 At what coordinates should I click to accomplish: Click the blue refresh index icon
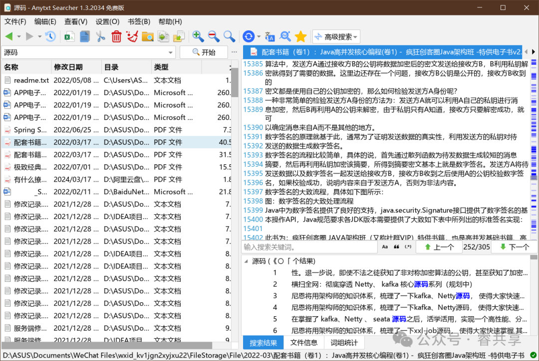(x=249, y=36)
